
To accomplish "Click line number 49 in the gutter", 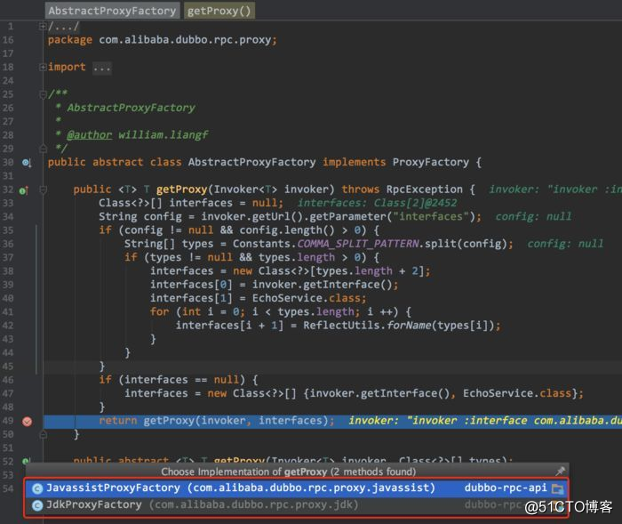I will pos(8,421).
